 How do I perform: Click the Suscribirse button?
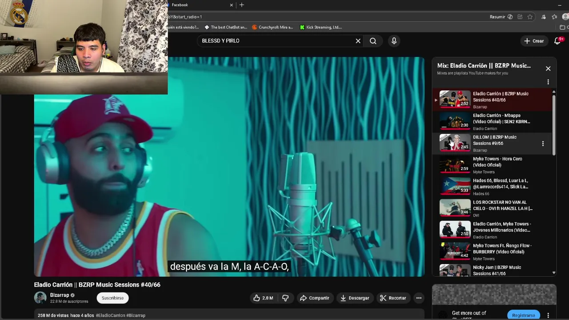pyautogui.click(x=112, y=298)
